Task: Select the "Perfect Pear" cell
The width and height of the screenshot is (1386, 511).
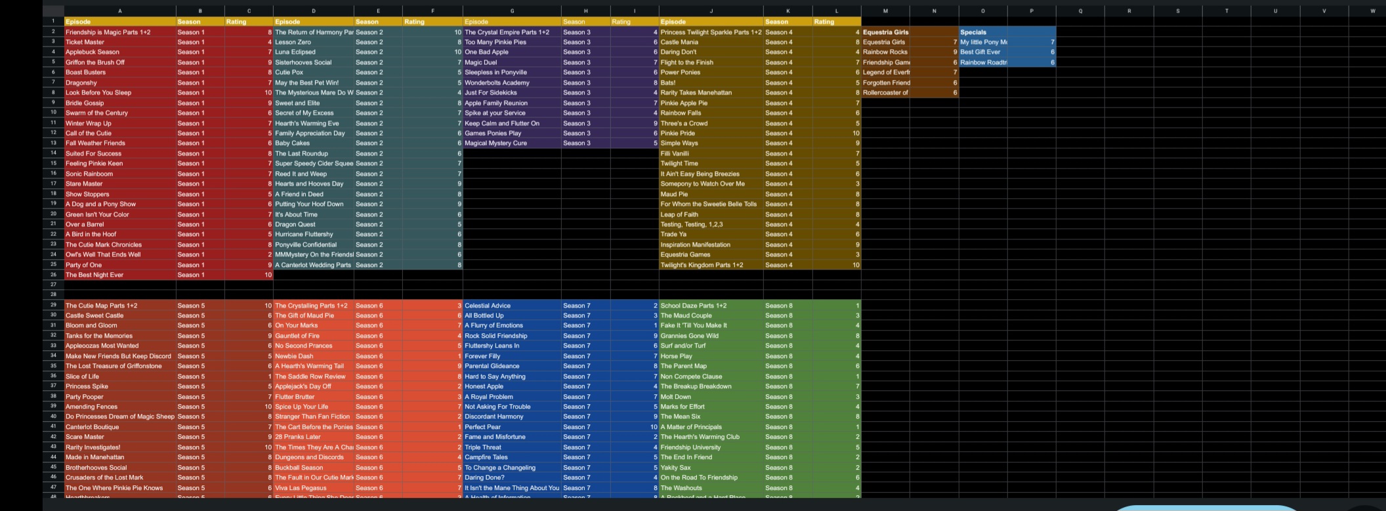Action: pos(512,427)
